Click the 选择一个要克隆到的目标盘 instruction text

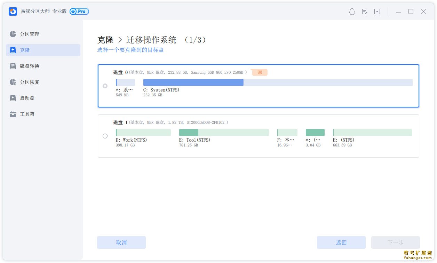pos(130,50)
